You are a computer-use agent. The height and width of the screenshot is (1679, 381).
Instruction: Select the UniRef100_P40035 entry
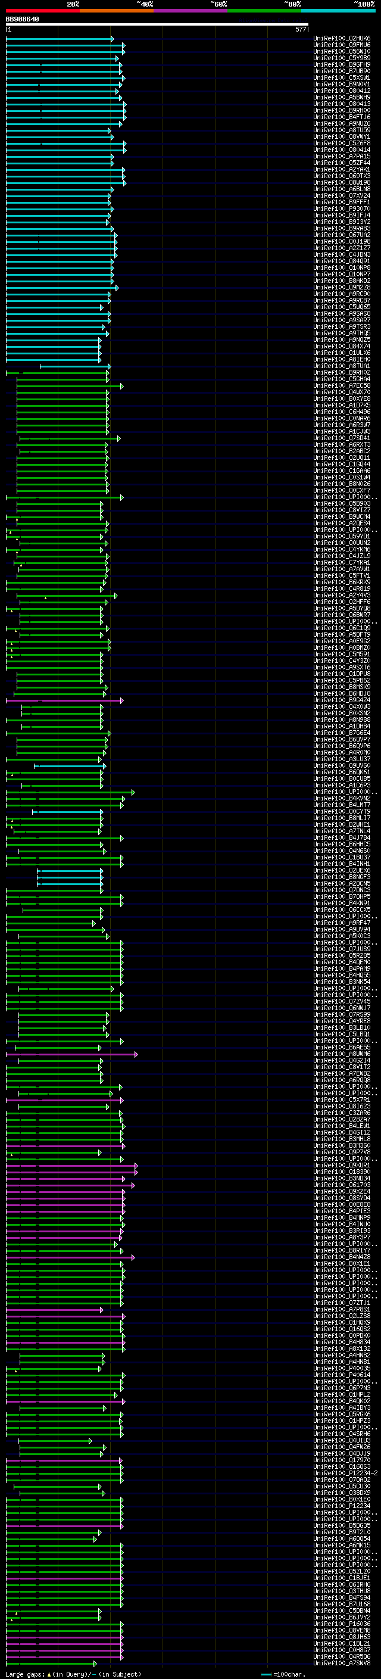[x=342, y=1369]
